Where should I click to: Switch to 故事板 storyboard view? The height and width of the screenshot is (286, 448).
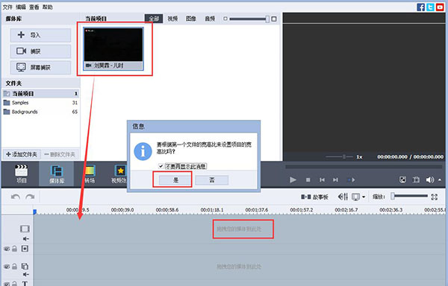pyautogui.click(x=314, y=197)
